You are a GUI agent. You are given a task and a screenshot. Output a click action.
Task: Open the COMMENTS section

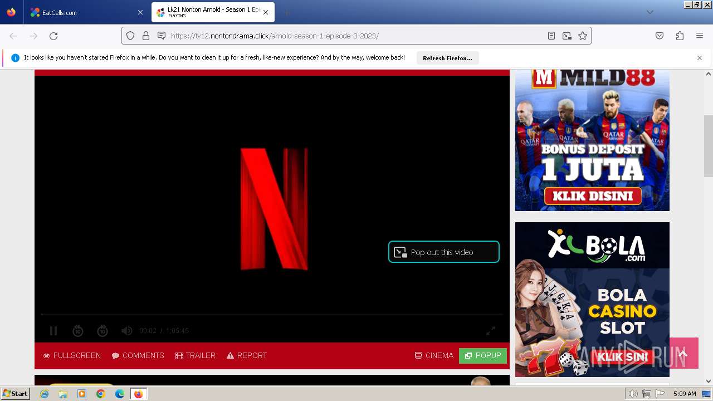[x=138, y=355]
